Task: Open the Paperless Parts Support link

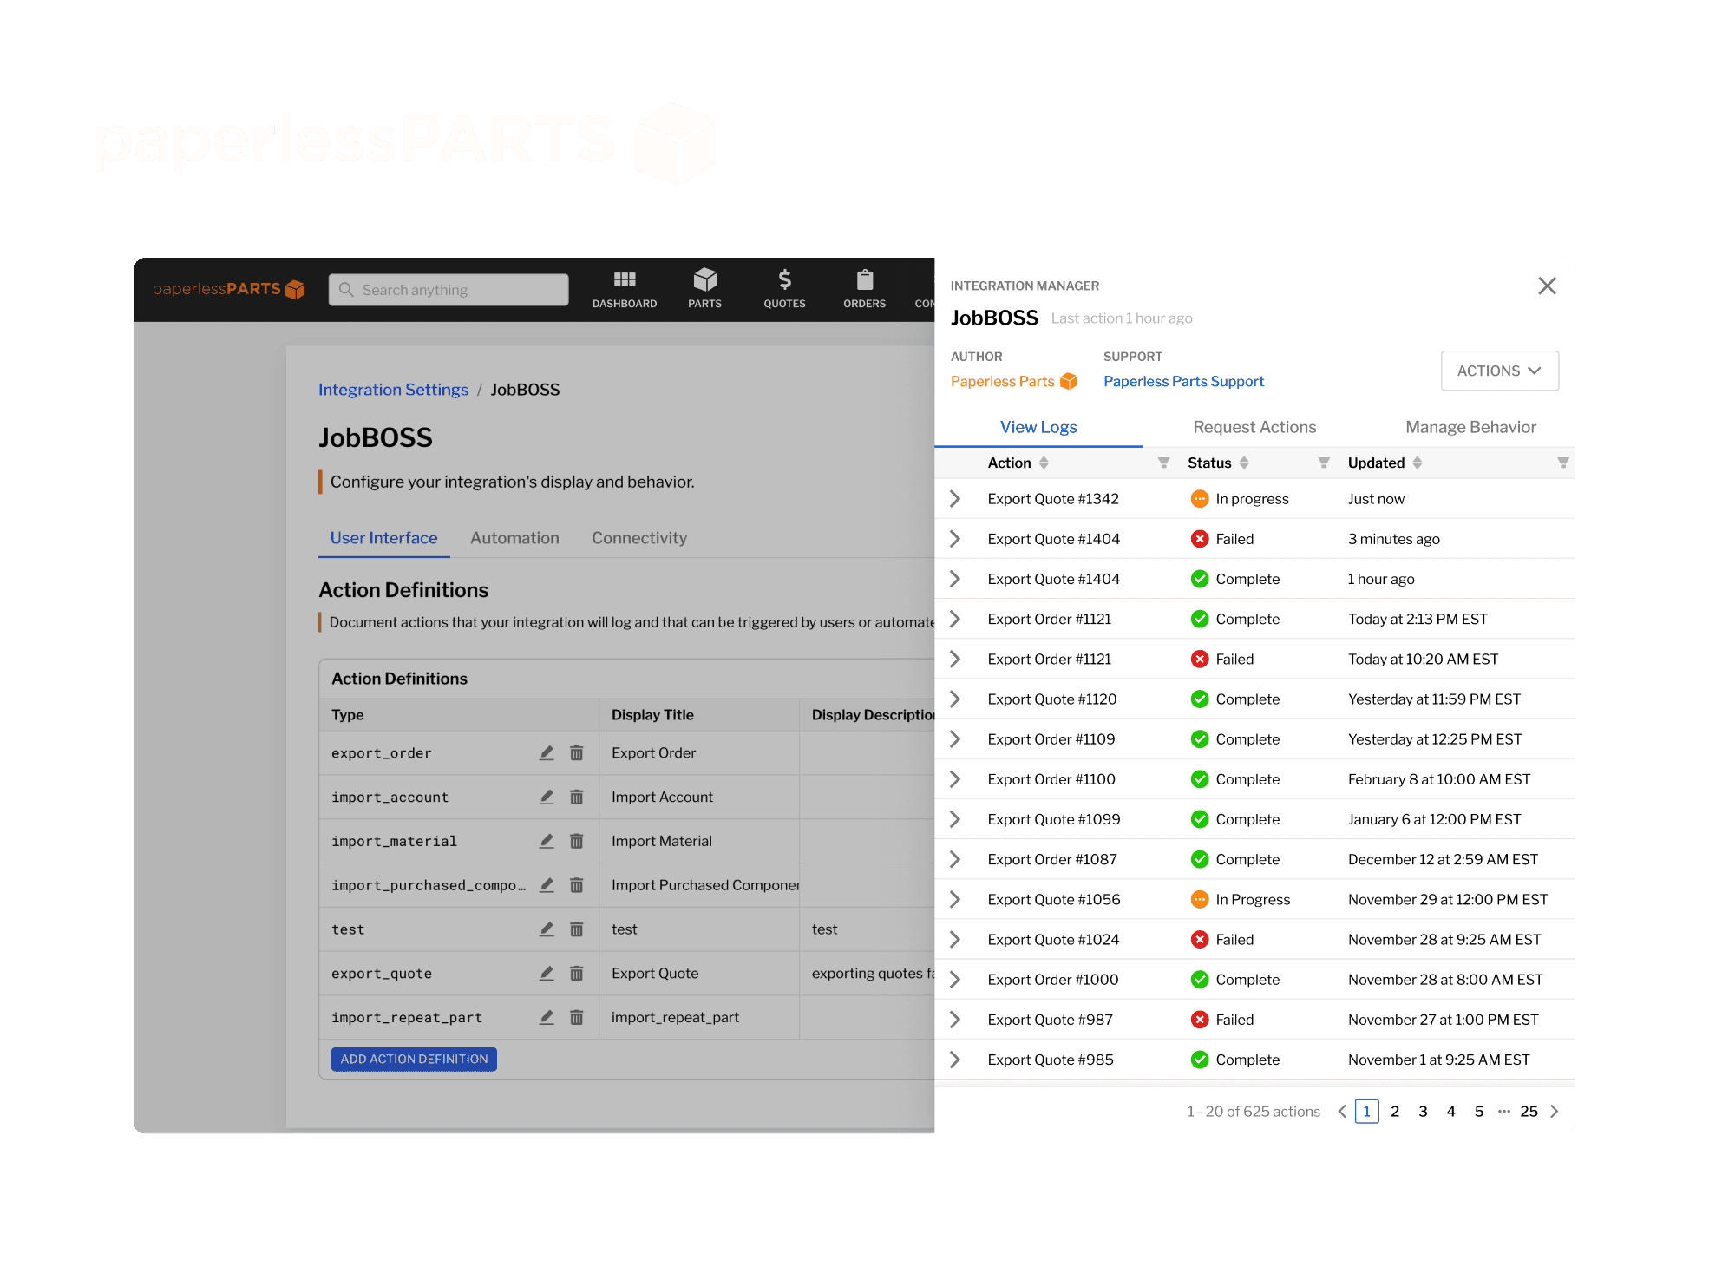Action: [x=1183, y=381]
